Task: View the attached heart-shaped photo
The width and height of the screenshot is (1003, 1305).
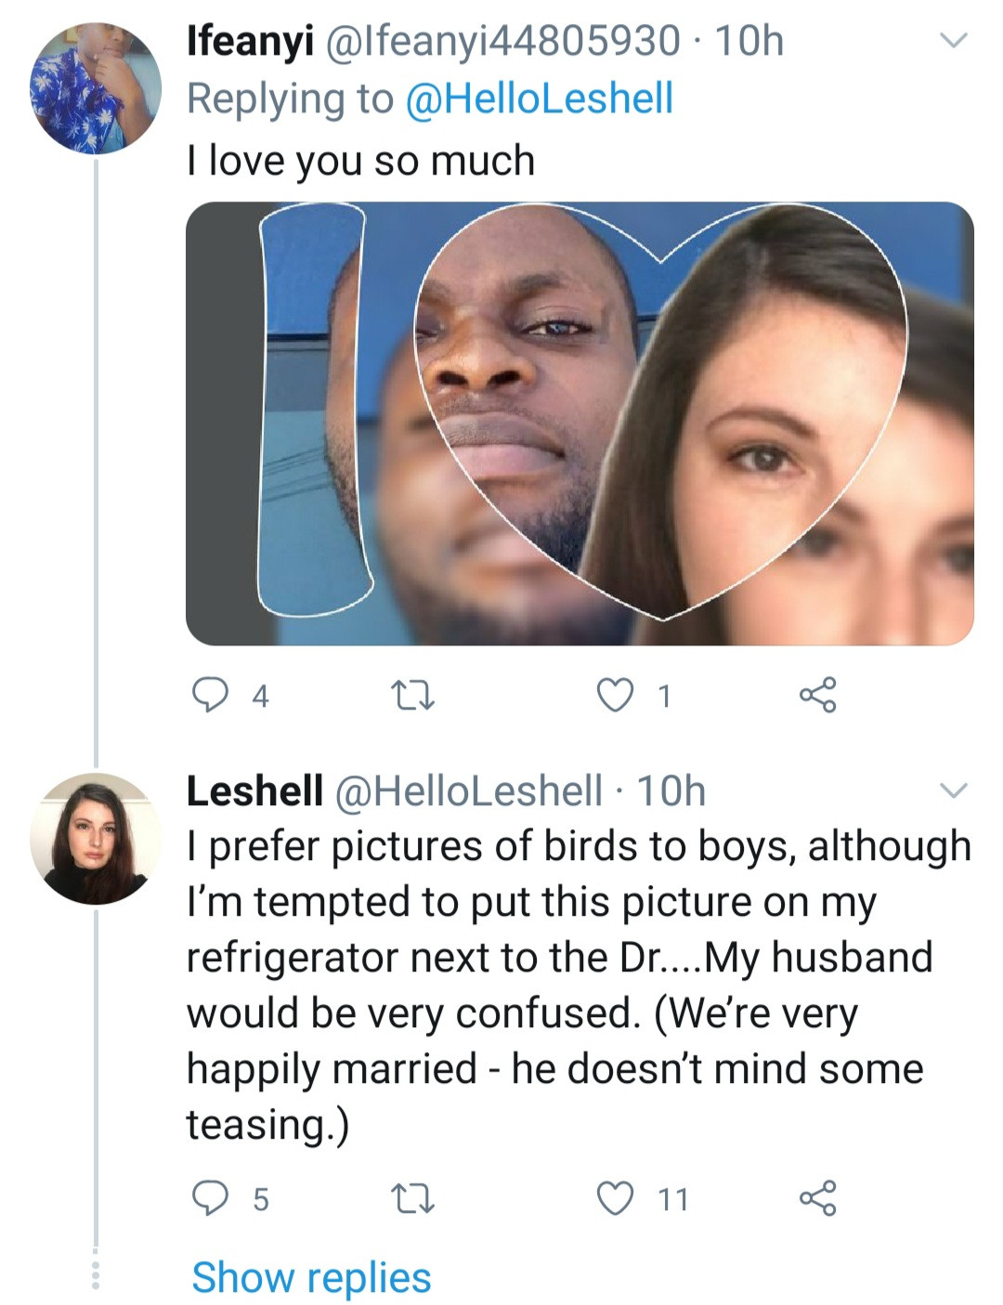Action: pos(580,424)
